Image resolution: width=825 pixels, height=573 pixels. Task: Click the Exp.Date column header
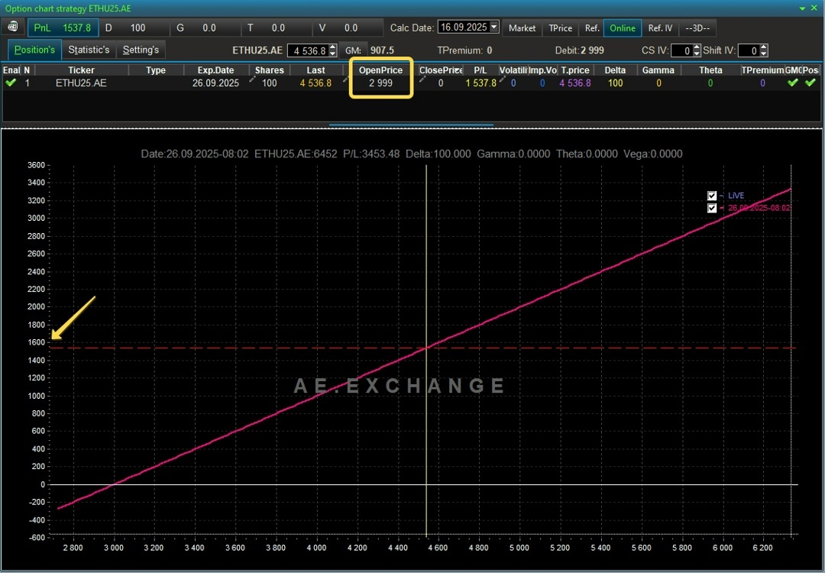click(x=215, y=70)
